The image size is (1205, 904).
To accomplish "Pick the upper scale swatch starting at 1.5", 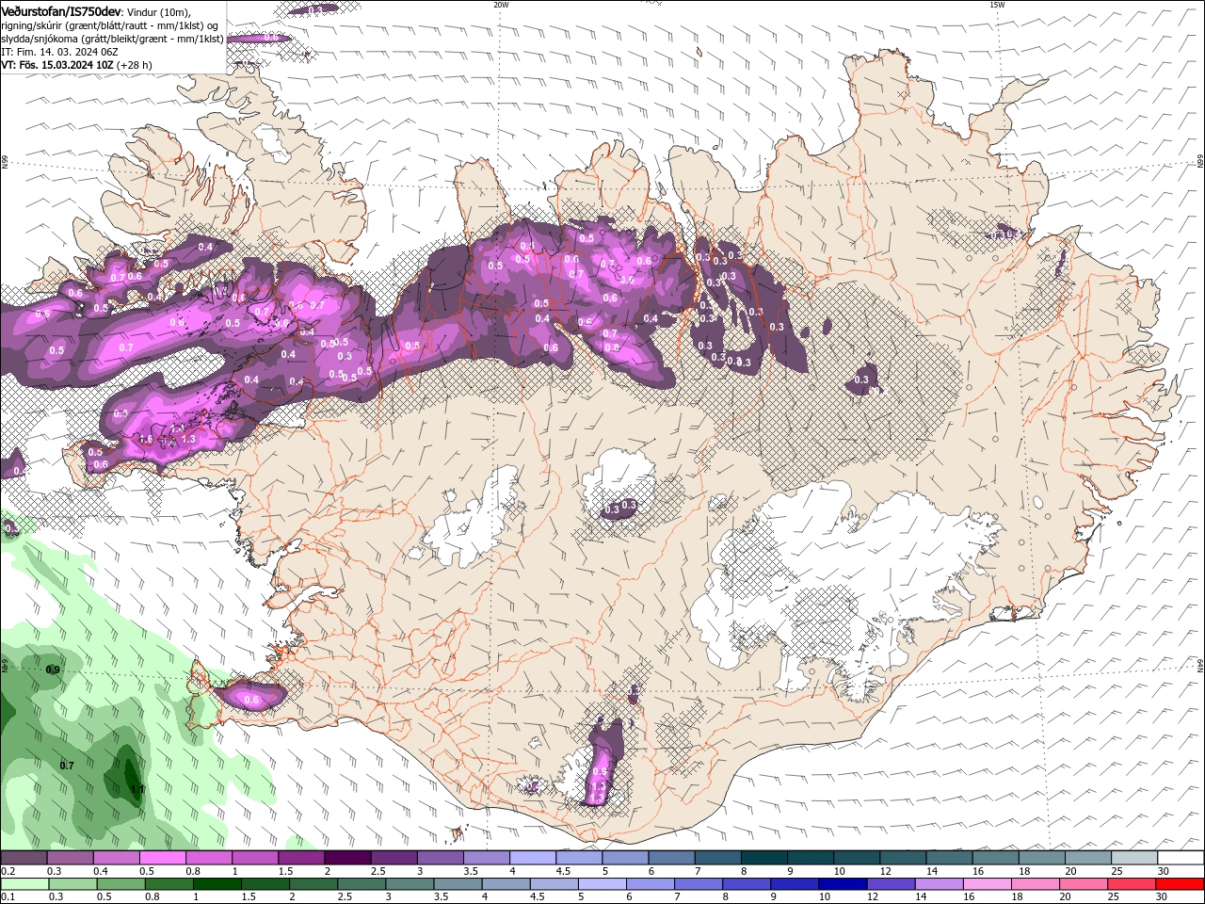I will 301,858.
